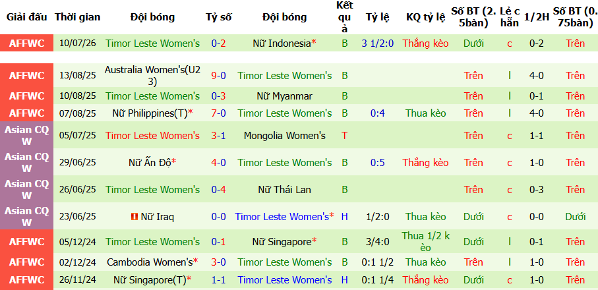598x290 pixels.
Task: Click Asian CQ W badge on 05/07/25 row
Action: (x=26, y=136)
